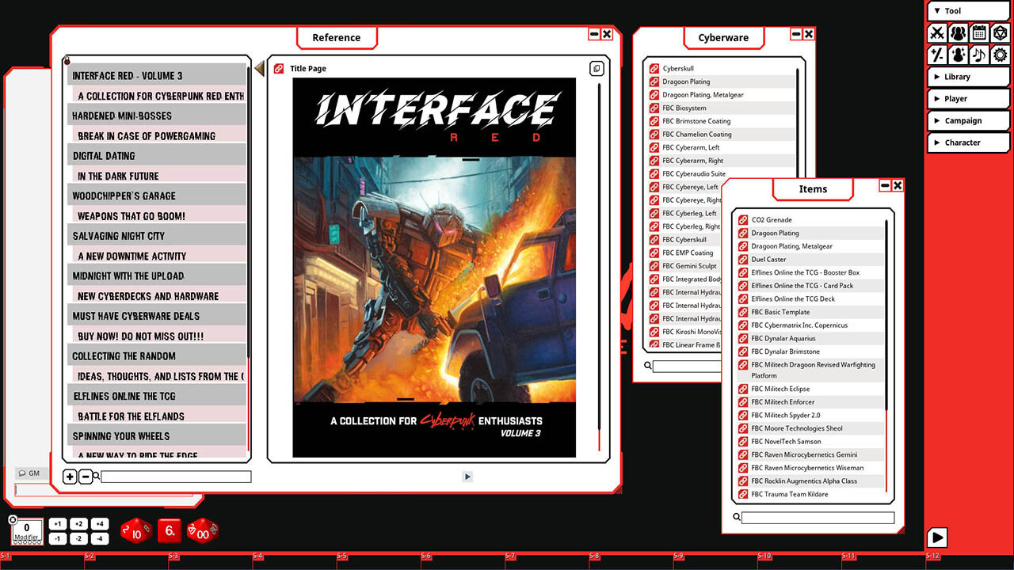The width and height of the screenshot is (1014, 570).
Task: Collapse the Tool section in the sidebar
Action: pyautogui.click(x=967, y=10)
